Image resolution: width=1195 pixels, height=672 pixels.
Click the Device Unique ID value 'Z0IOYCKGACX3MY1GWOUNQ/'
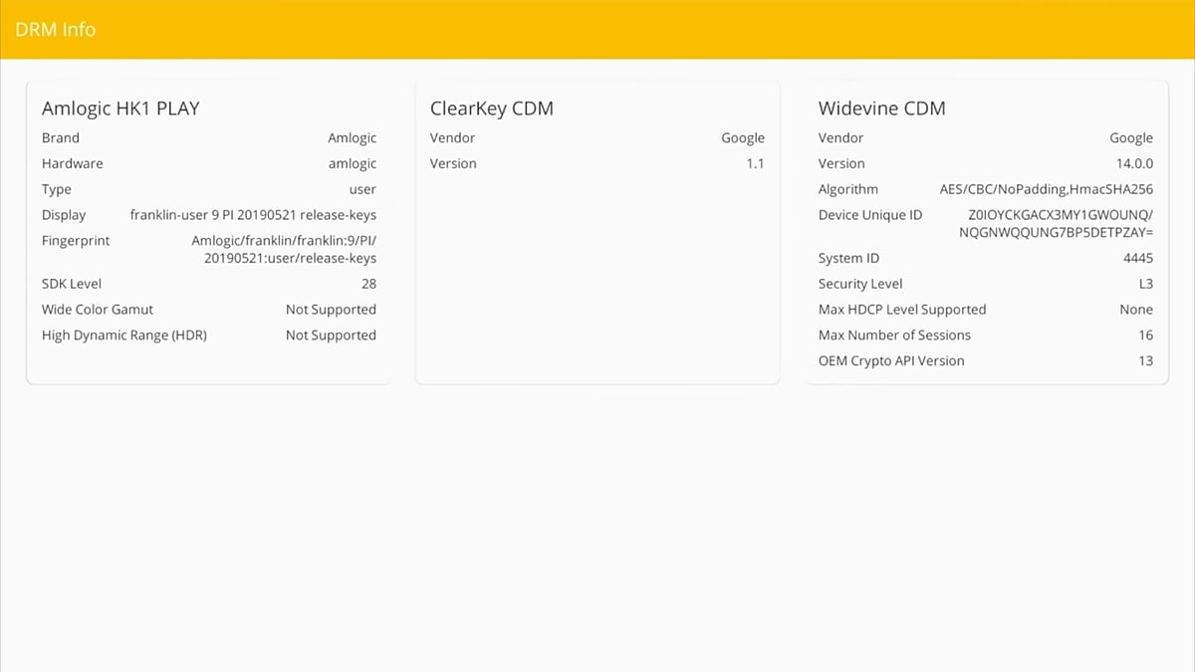pyautogui.click(x=1061, y=215)
